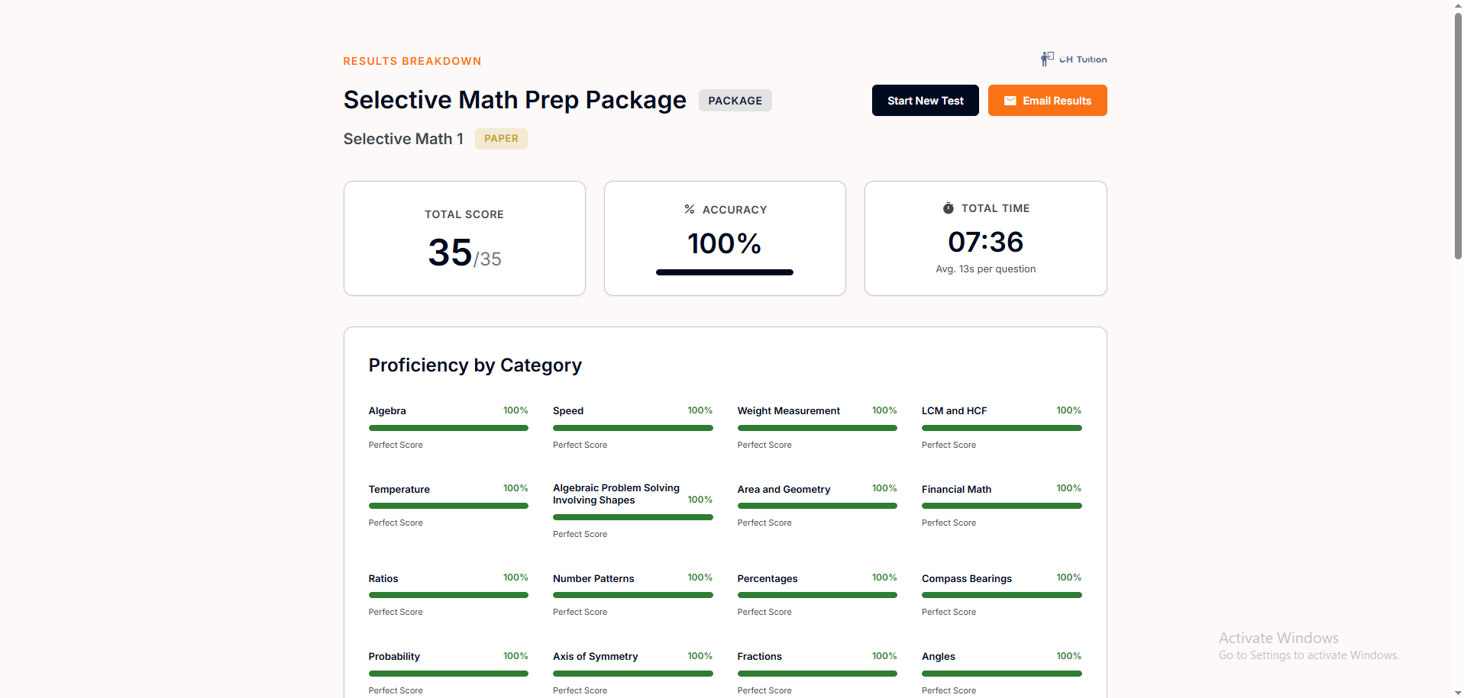
Task: Click the Probability category label
Action: click(x=394, y=657)
